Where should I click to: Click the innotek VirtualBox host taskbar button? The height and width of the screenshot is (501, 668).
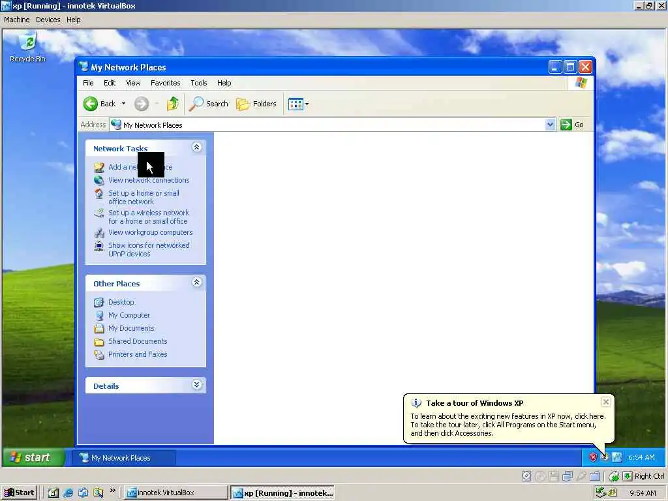176,493
